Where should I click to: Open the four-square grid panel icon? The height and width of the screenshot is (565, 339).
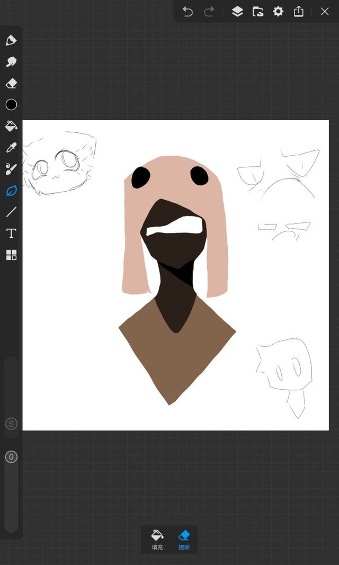[x=11, y=255]
